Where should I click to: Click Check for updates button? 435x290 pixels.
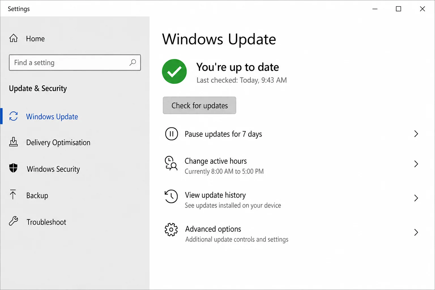pyautogui.click(x=199, y=105)
